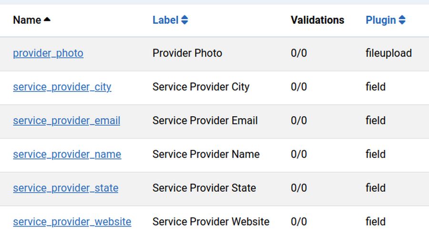This screenshot has height=236, width=429.
Task: Open the service_provider_name element link
Action: (x=67, y=155)
